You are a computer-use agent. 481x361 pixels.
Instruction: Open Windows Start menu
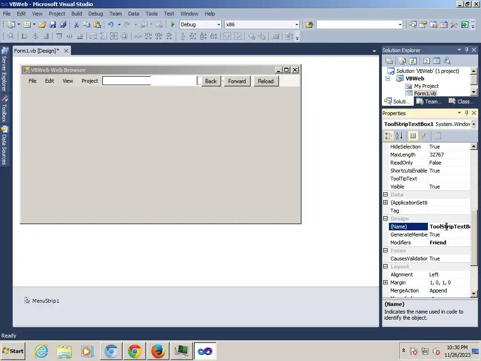13,351
